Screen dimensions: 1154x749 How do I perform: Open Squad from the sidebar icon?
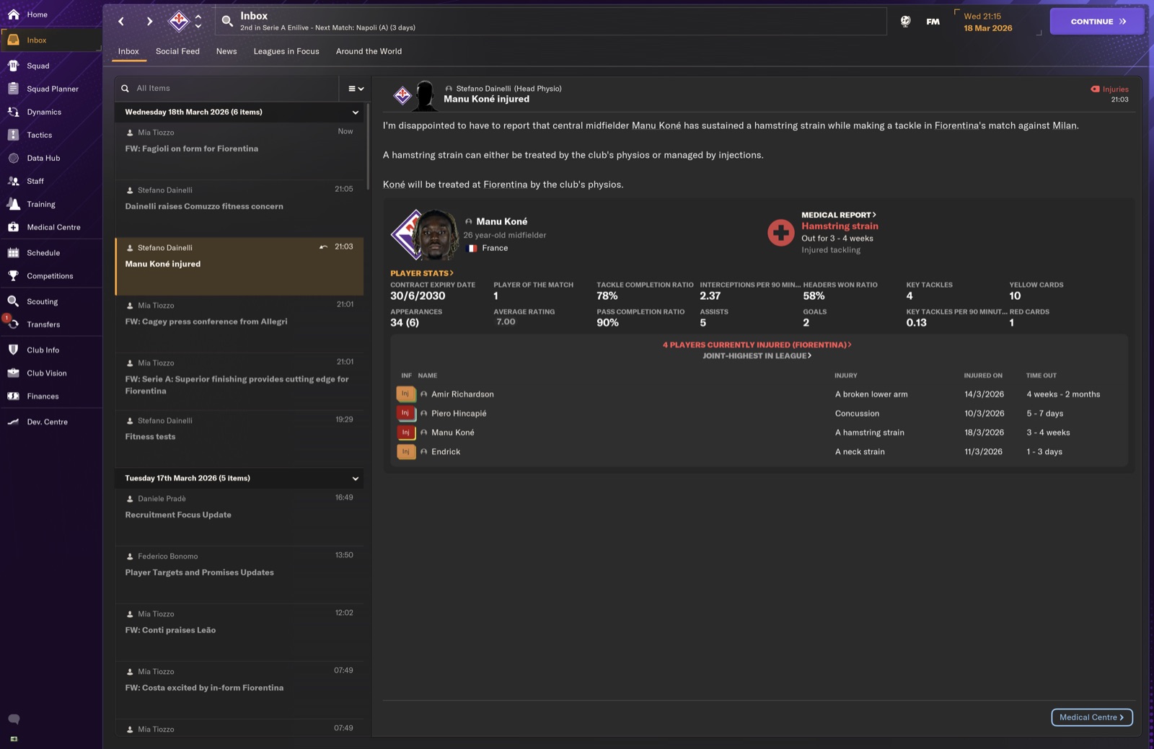tap(14, 66)
